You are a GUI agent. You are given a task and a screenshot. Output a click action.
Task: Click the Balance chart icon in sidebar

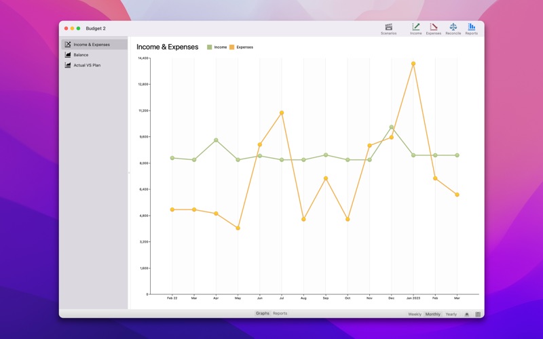click(68, 55)
